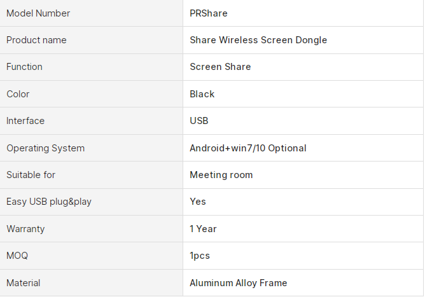Click the "Suitable for" label
The height and width of the screenshot is (297, 425).
(31, 175)
